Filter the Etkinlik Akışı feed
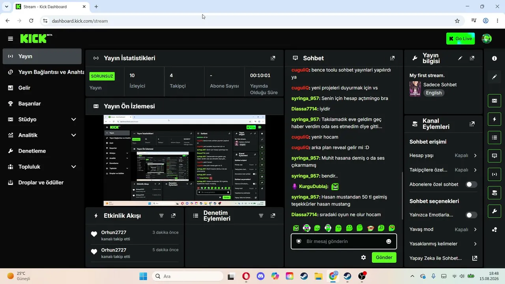This screenshot has height=284, width=505. tap(161, 216)
